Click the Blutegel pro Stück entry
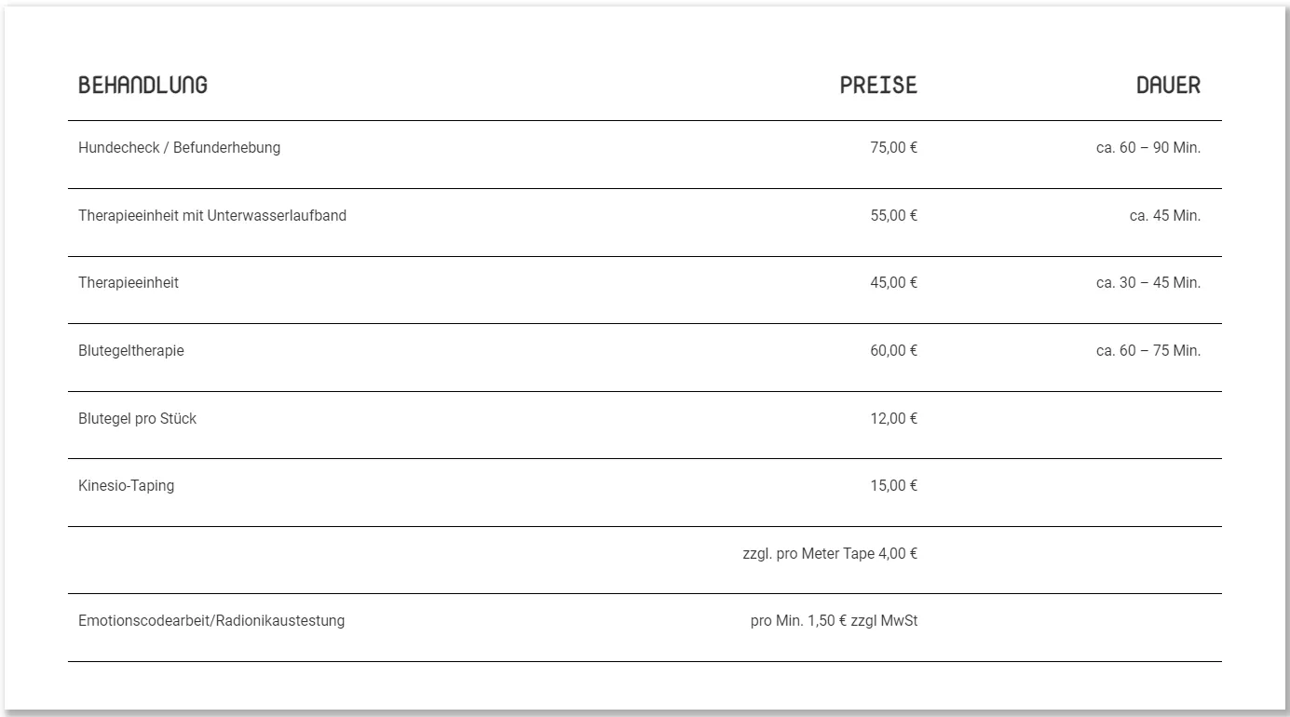Screen dimensions: 1290x717 pos(137,419)
